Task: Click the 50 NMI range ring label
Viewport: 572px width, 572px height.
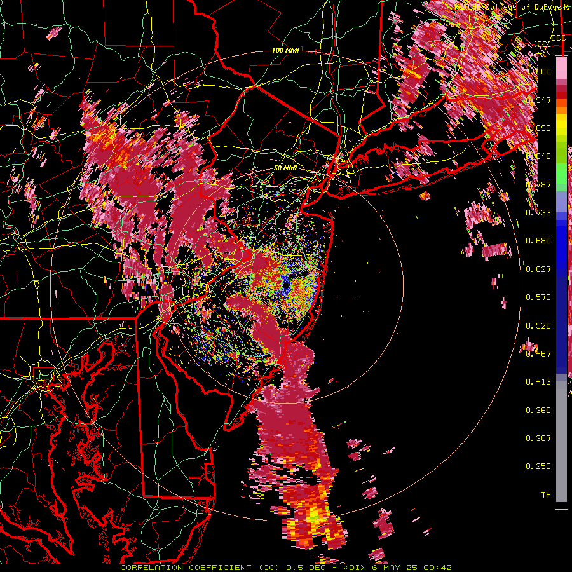Action: click(x=285, y=168)
